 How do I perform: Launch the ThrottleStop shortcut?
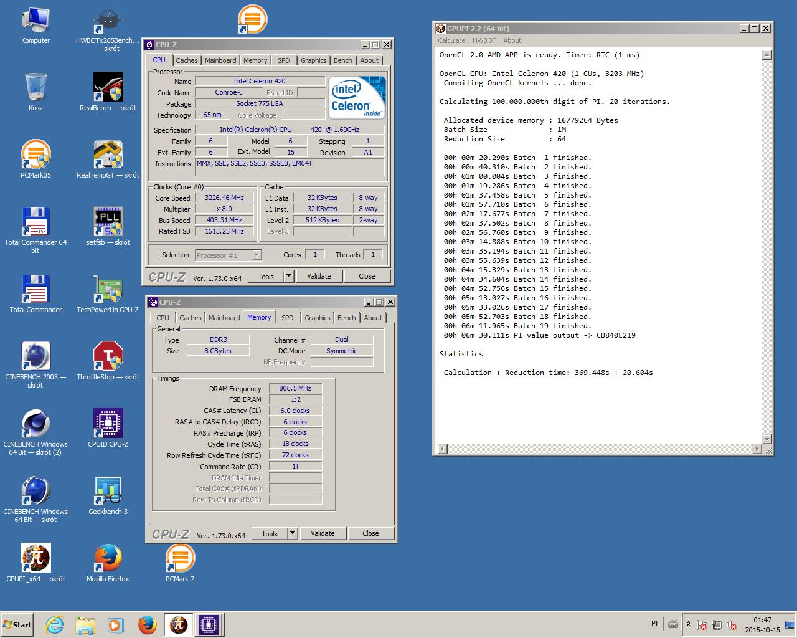coord(108,361)
